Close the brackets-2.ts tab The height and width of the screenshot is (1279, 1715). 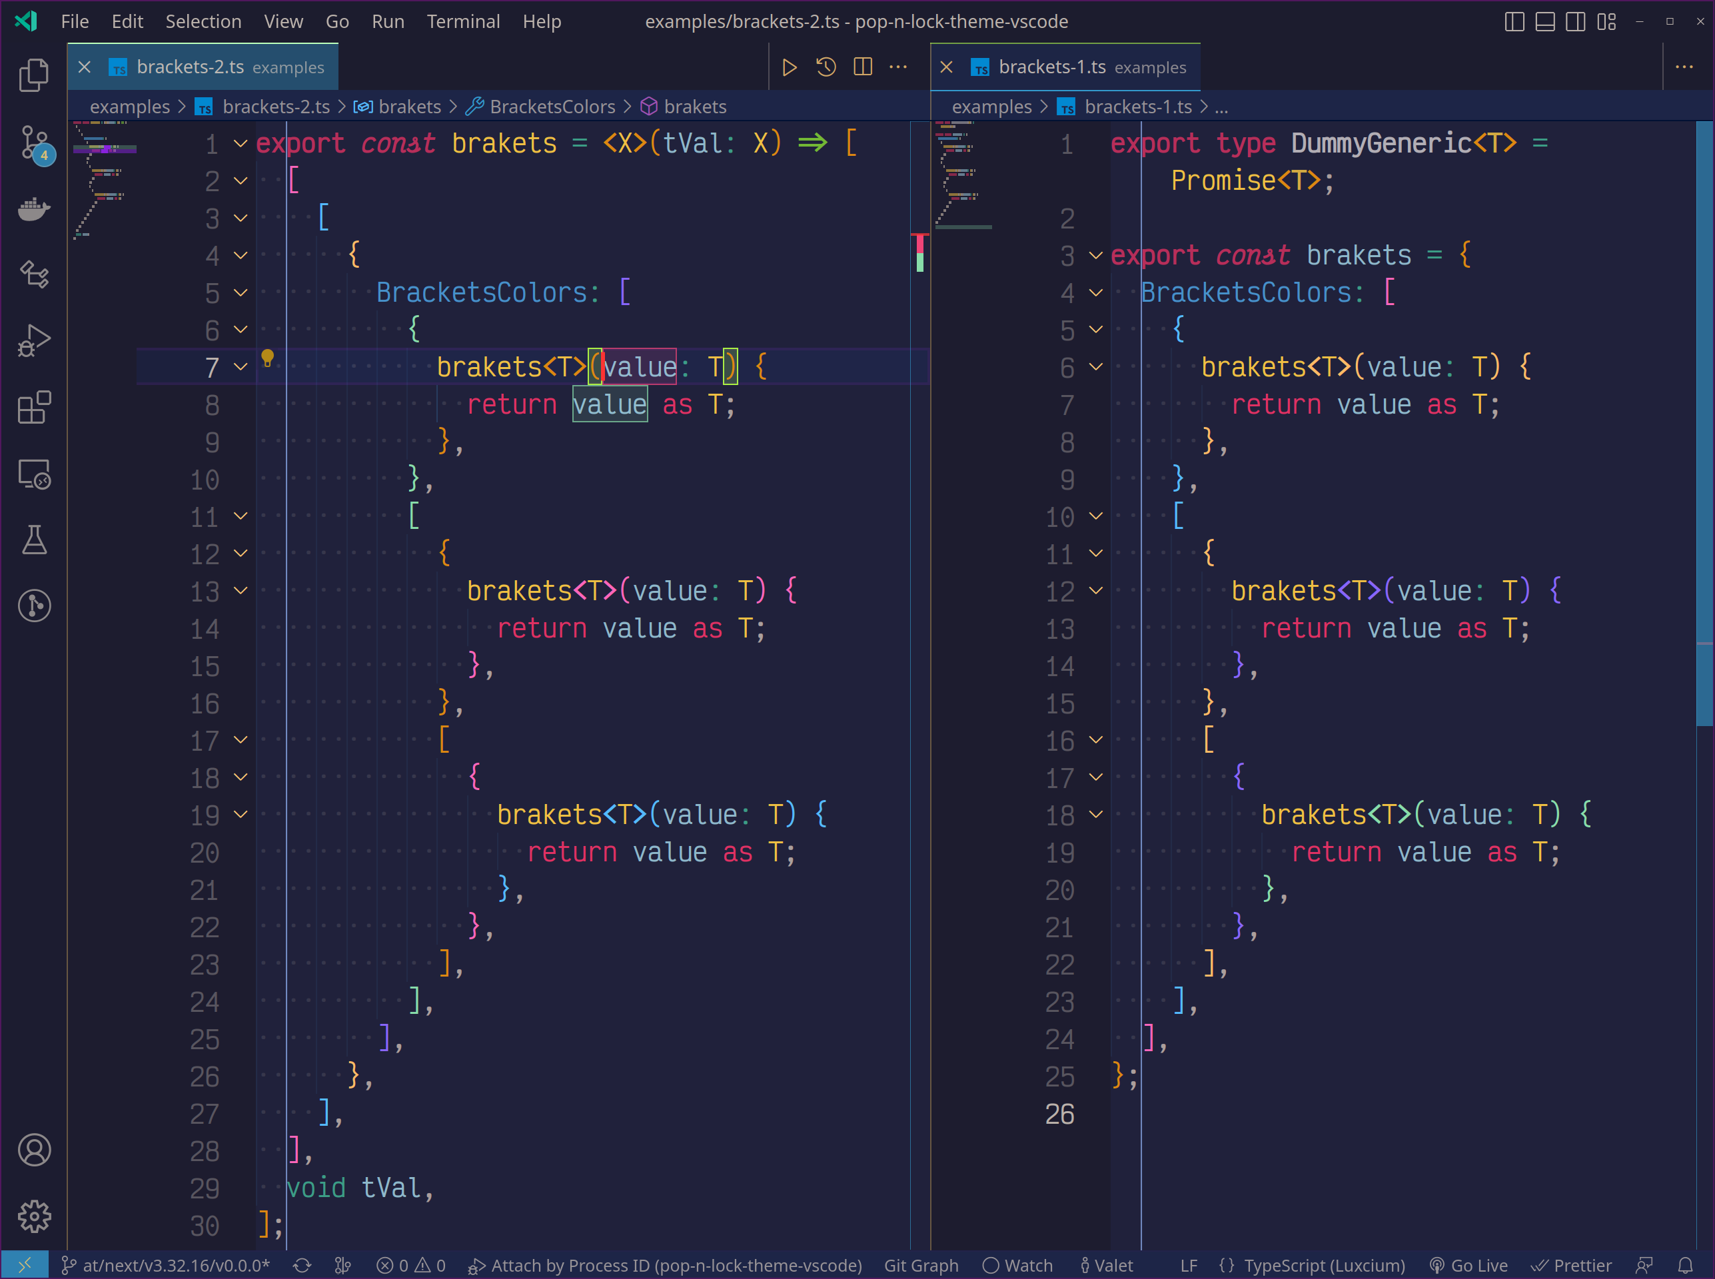tap(85, 67)
